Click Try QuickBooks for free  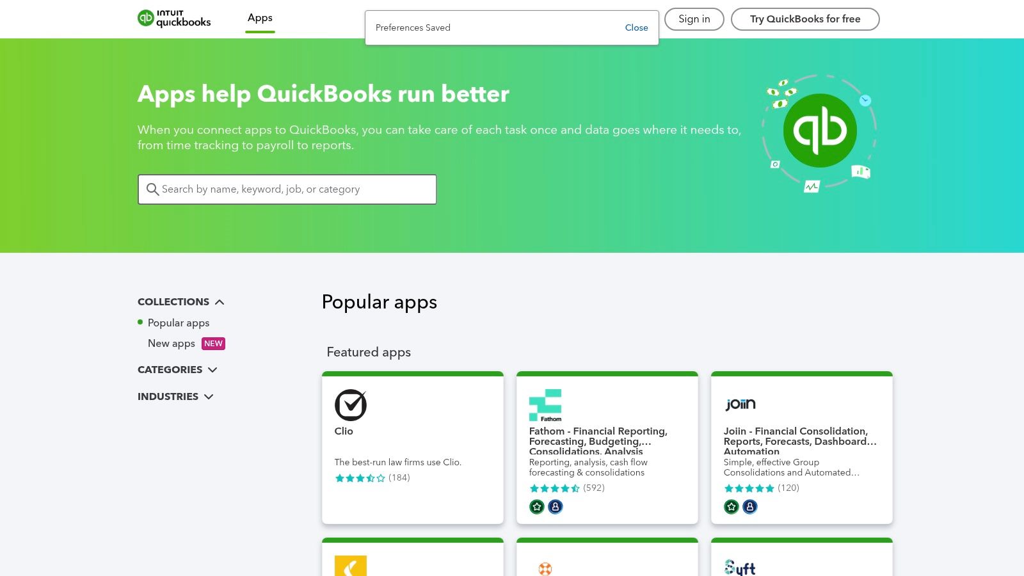tap(805, 19)
